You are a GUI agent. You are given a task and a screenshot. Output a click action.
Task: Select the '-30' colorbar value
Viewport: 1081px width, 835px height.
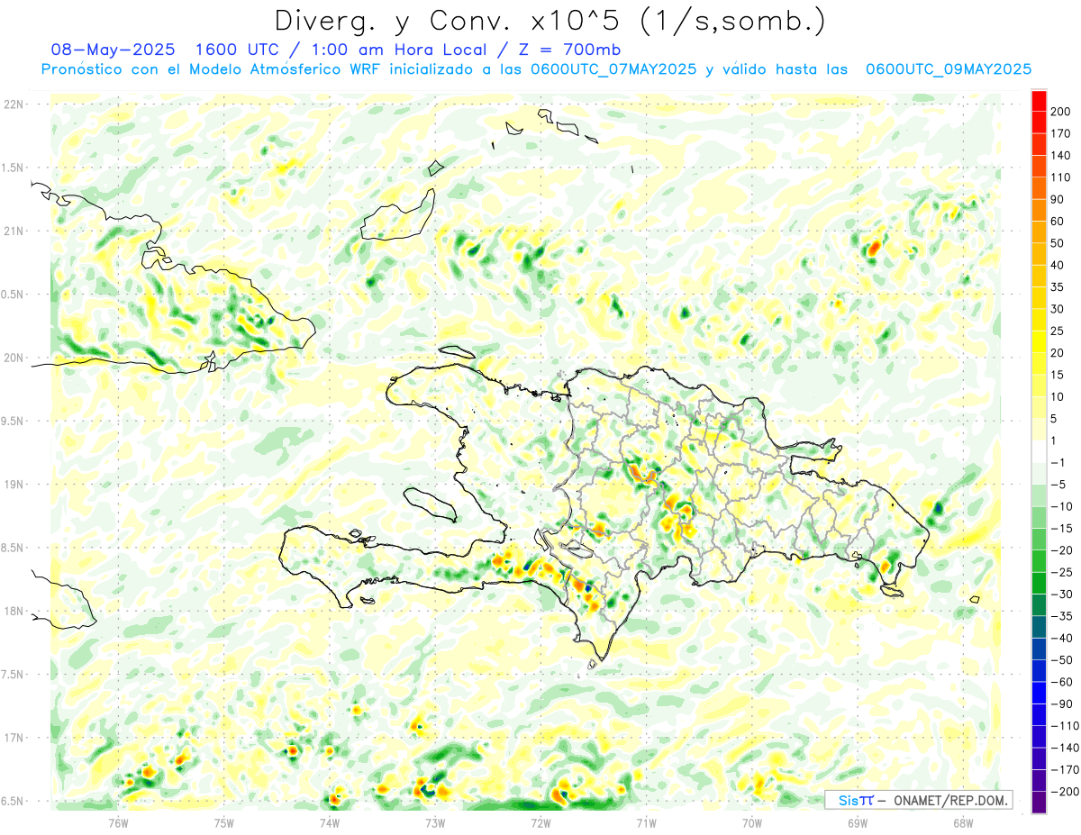pos(1060,594)
